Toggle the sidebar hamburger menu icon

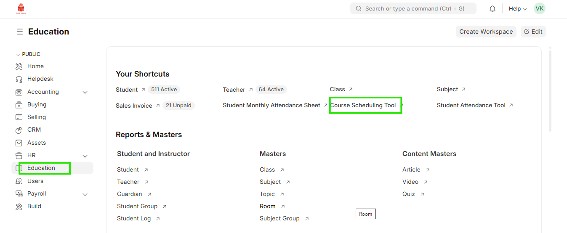pyautogui.click(x=19, y=32)
